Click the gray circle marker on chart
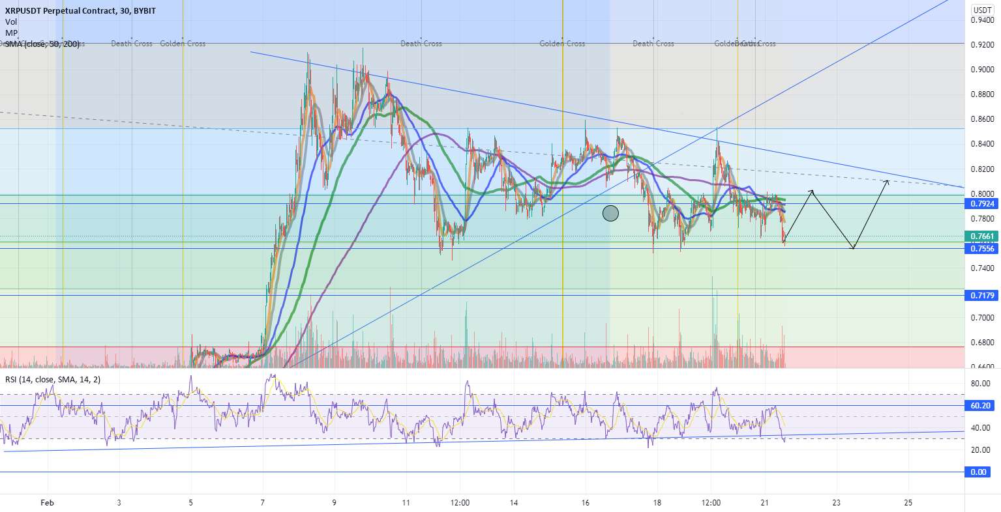Image resolution: width=1001 pixels, height=512 pixels. point(610,213)
